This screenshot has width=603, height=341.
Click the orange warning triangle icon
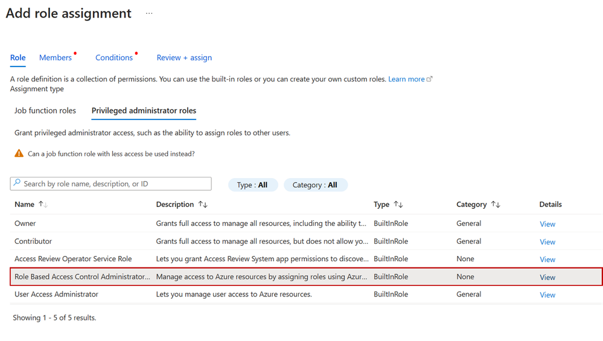[x=19, y=154]
